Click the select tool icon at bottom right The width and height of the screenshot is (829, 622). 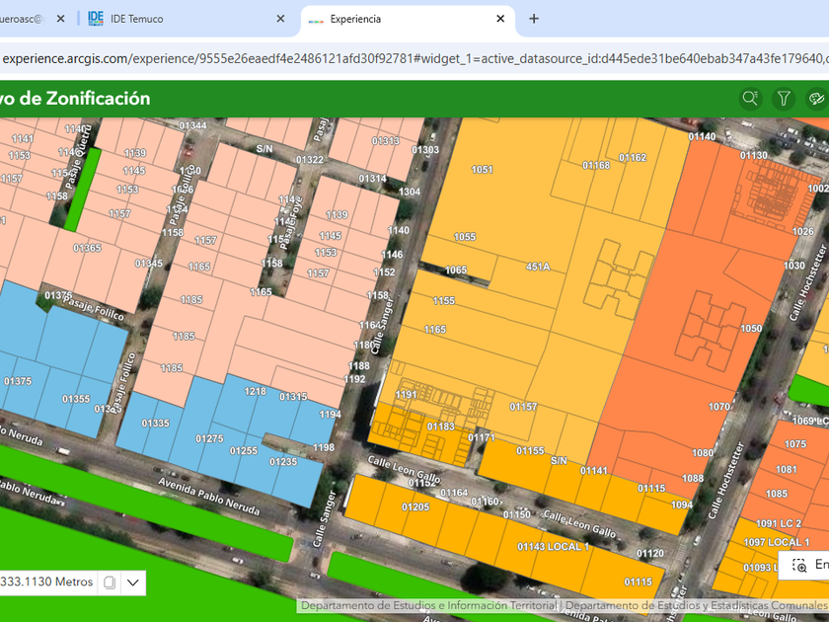pyautogui.click(x=799, y=565)
